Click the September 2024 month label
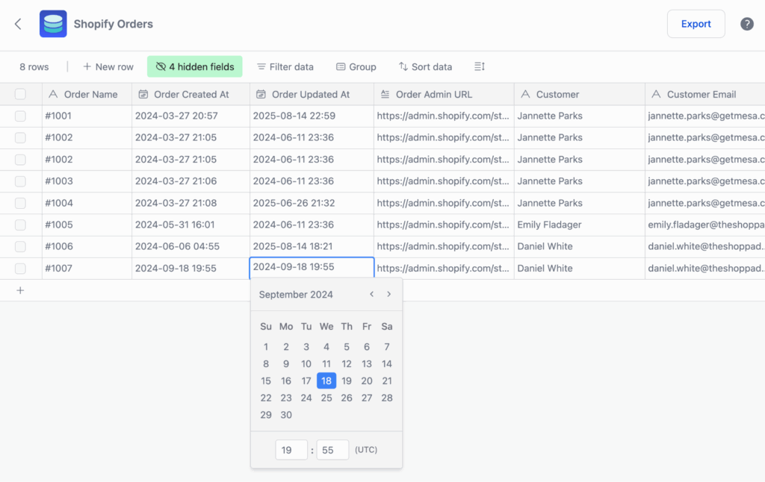 click(x=296, y=295)
